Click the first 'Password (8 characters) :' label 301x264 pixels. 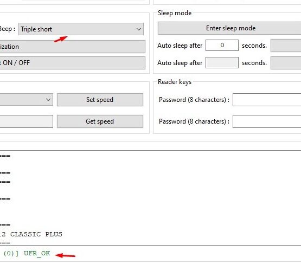[194, 100]
